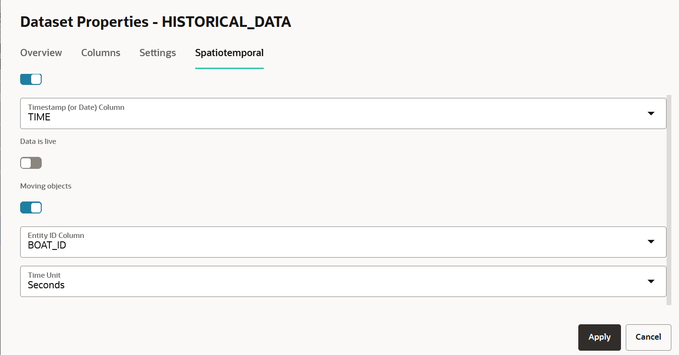Select the Settings tab

click(x=157, y=53)
